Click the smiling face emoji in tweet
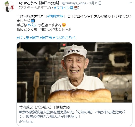 64,25
